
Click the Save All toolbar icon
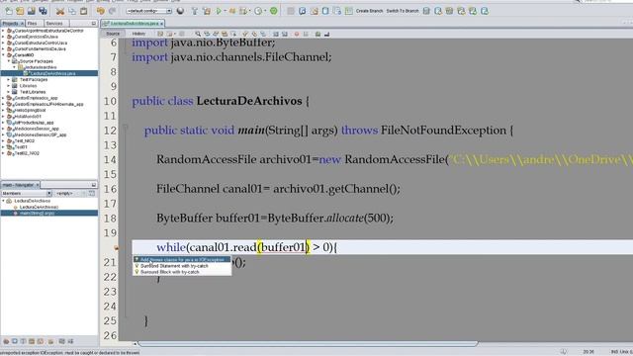coord(43,11)
